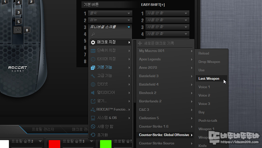Expand Counter Strike Source folder
The height and width of the screenshot is (148, 262).
coord(165,143)
